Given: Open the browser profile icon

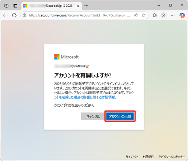Looking at the screenshot, I should [x=164, y=15].
